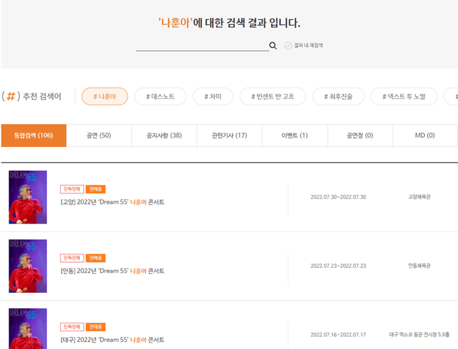458x349 pixels.
Task: Click the hash icon beside 추천 검색어
Action: pos(11,96)
